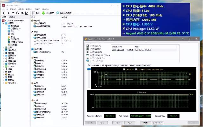Click the Elapsed Time readout field

click(x=174, y=116)
